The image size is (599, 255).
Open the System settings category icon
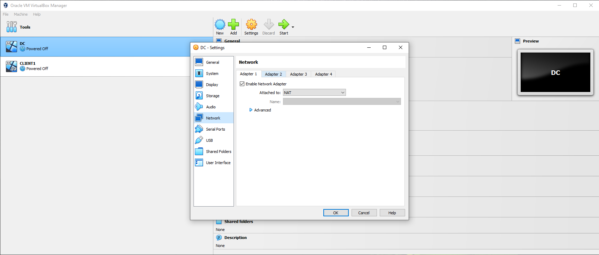(199, 73)
